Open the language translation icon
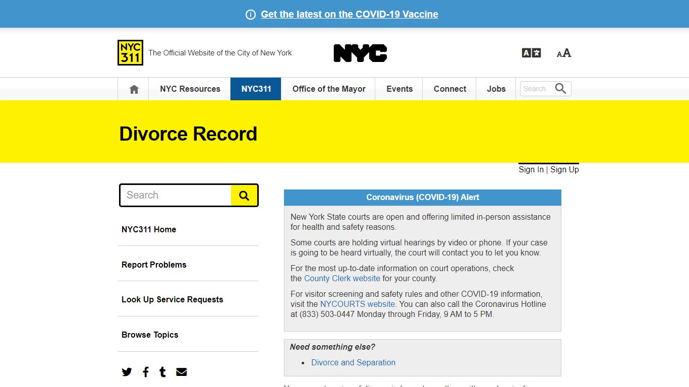 coord(531,53)
